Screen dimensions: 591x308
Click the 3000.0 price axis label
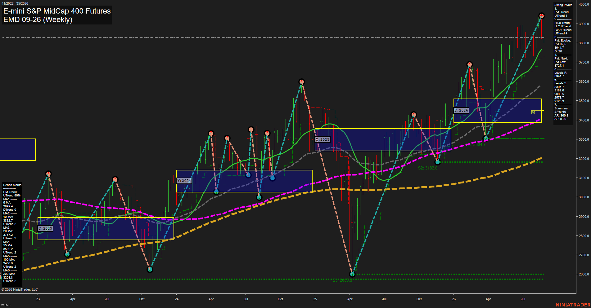pos(584,197)
